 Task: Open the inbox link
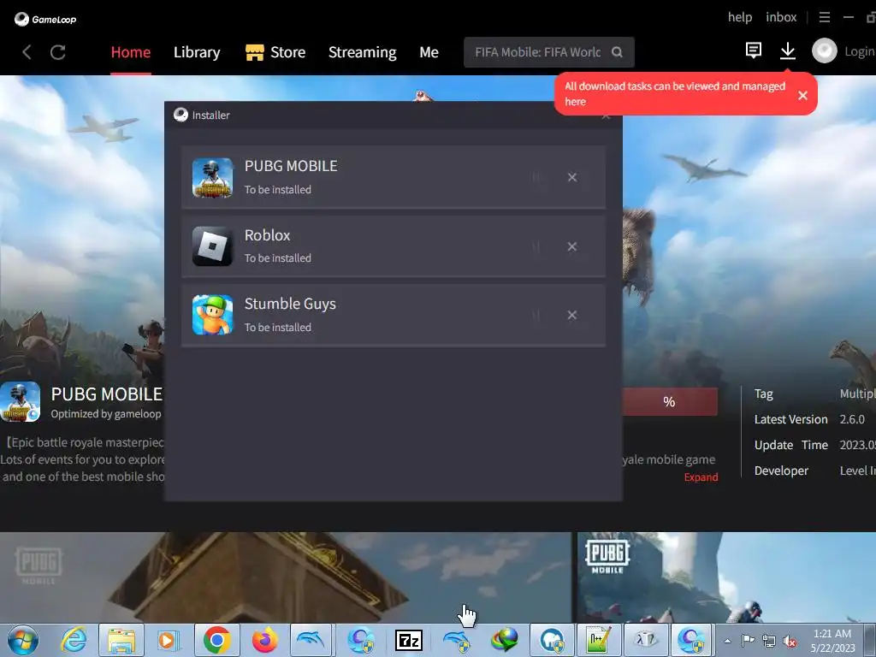781,17
